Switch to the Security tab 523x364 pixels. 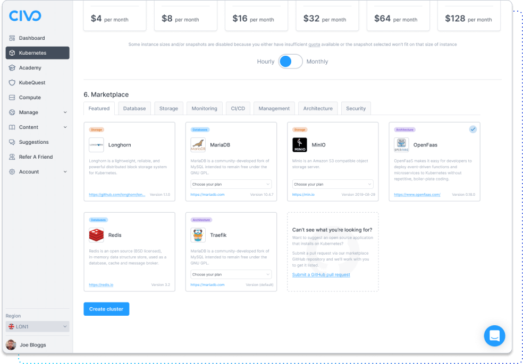tap(356, 109)
